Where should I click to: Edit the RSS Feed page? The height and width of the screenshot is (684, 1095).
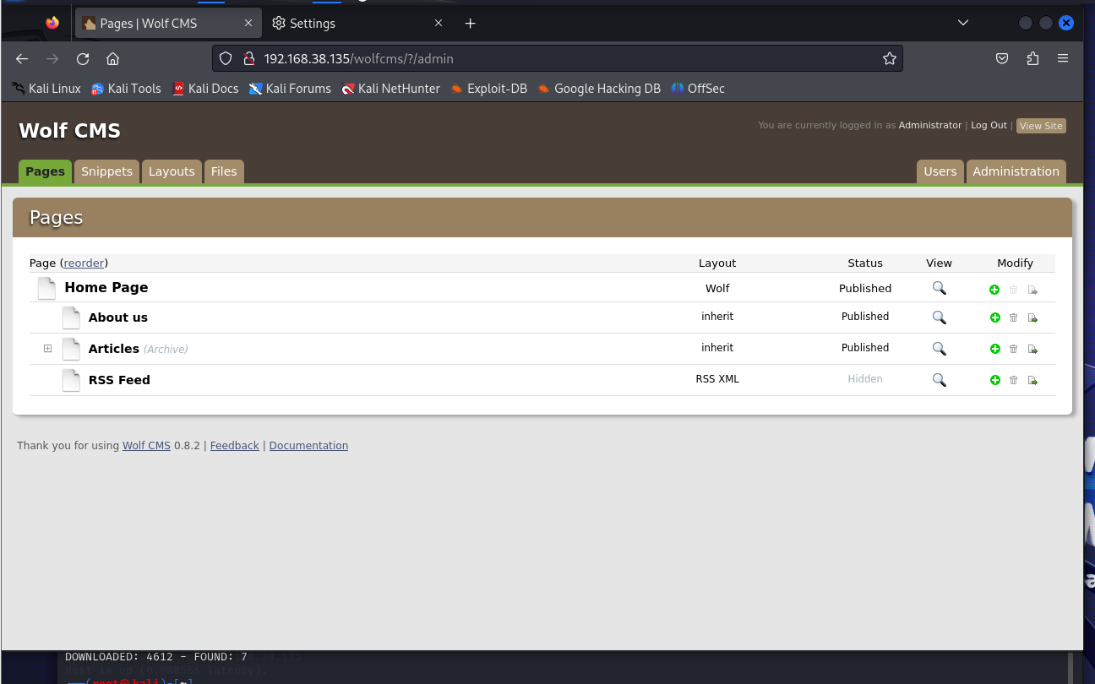point(119,380)
